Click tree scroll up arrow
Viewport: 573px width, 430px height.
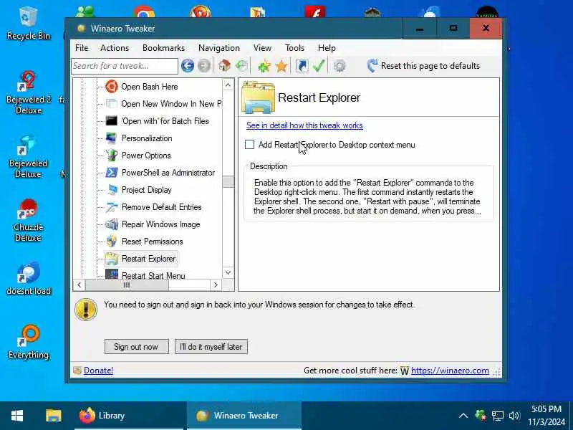click(228, 85)
